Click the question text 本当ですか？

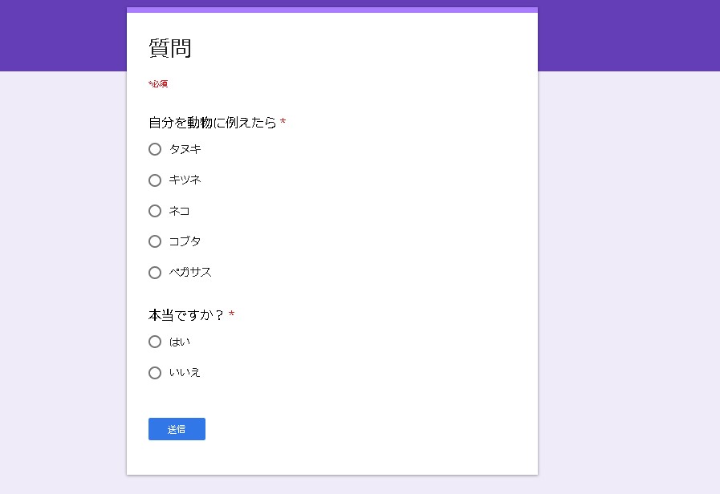(186, 315)
